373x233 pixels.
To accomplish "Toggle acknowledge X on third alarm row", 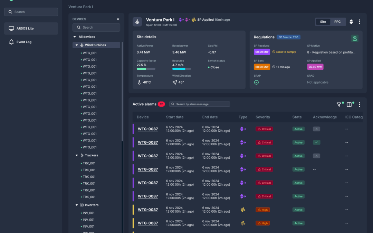I will (x=317, y=156).
